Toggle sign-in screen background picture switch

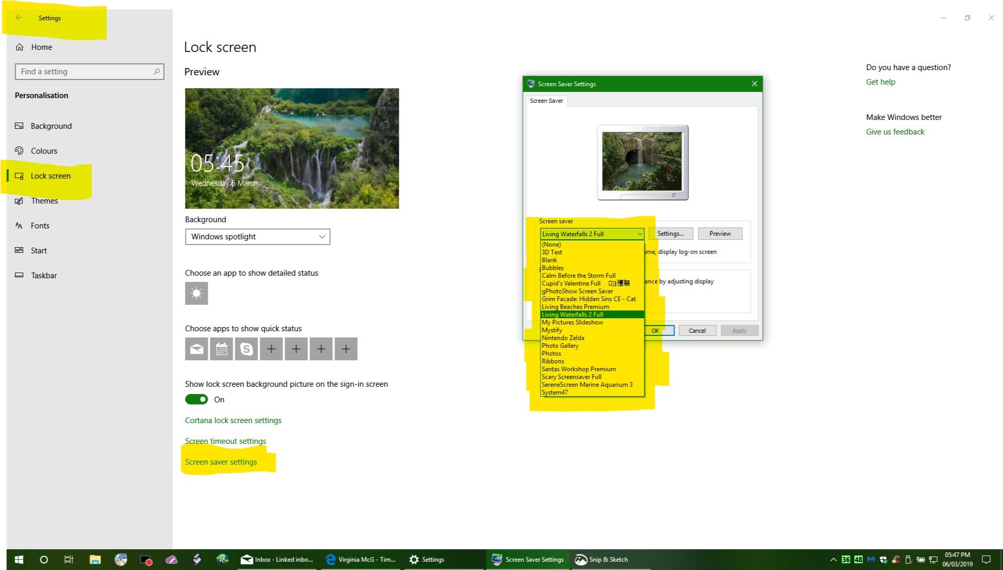(196, 399)
